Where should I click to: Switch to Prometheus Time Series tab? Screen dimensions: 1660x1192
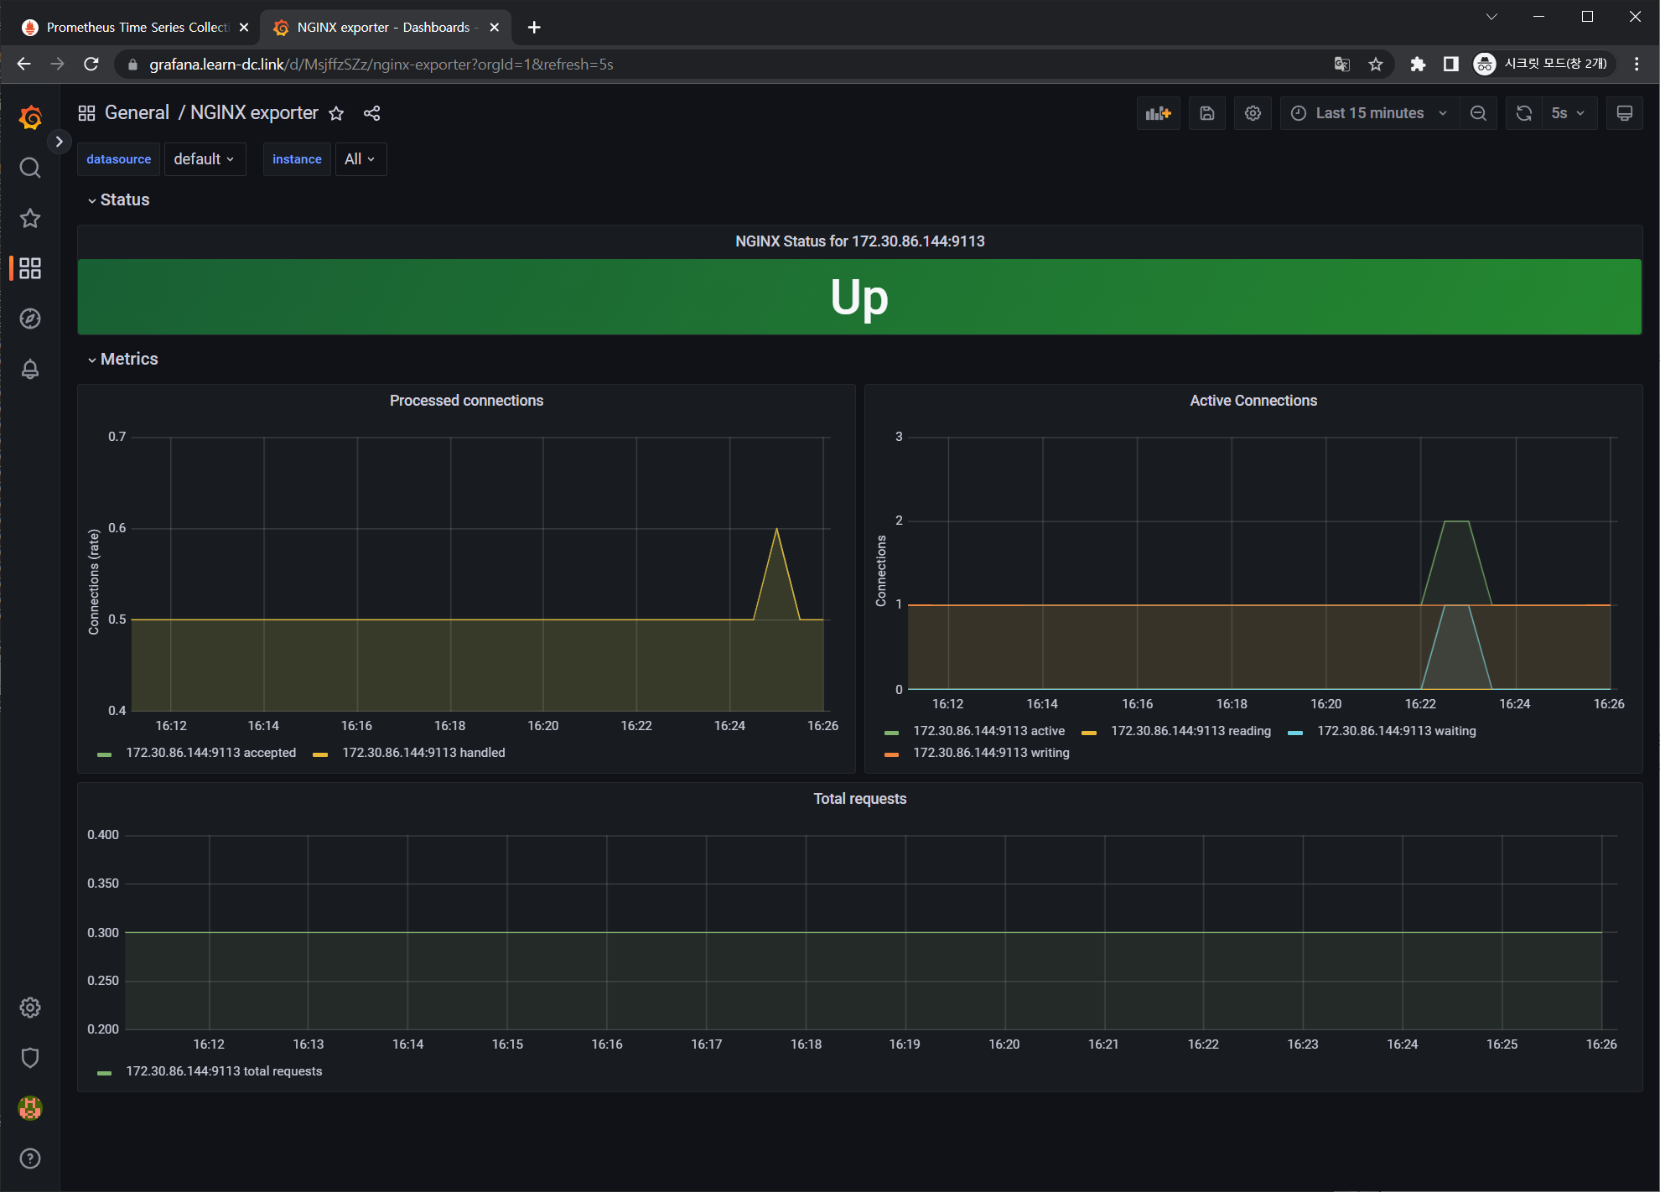pyautogui.click(x=136, y=28)
